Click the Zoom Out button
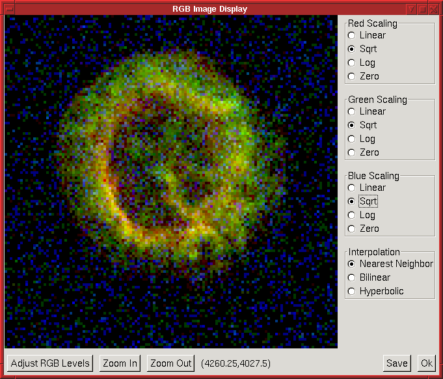This screenshot has width=443, height=379. [170, 363]
